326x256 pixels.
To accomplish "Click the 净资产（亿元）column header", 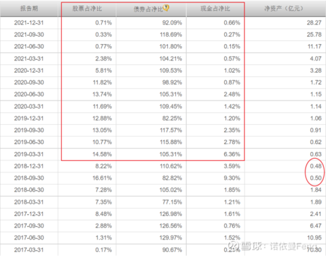I will [x=284, y=9].
